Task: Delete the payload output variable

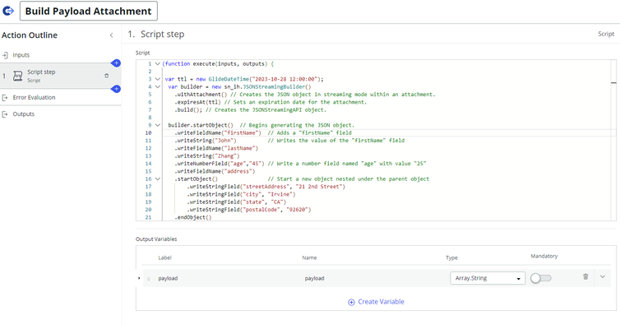Action: [585, 276]
